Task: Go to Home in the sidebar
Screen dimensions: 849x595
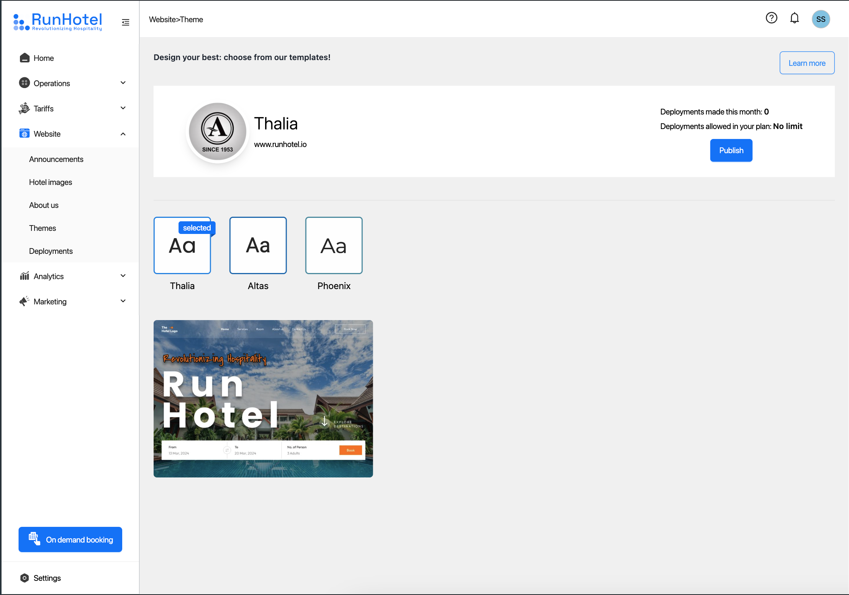Action: coord(44,58)
